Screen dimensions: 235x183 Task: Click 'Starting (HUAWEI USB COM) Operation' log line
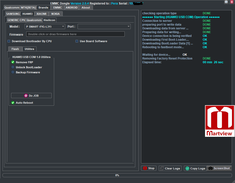pyautogui.click(x=181, y=17)
